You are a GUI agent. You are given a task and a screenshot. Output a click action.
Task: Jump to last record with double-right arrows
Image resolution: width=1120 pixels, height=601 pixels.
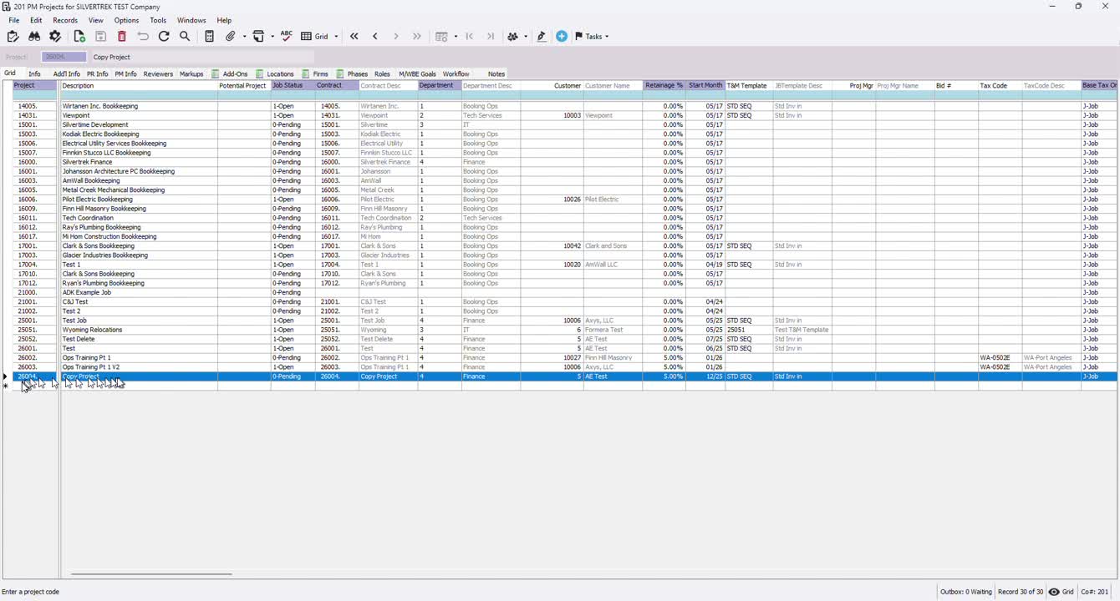point(417,37)
